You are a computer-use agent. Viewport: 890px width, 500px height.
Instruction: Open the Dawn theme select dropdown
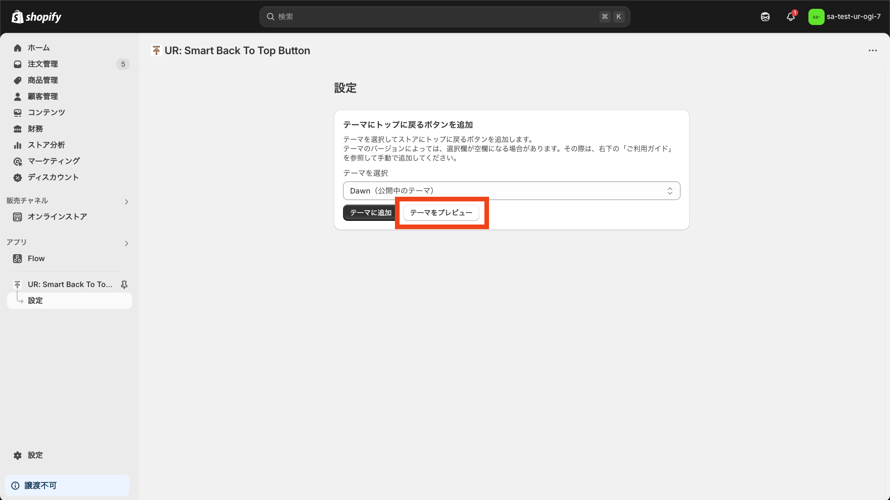pyautogui.click(x=511, y=191)
